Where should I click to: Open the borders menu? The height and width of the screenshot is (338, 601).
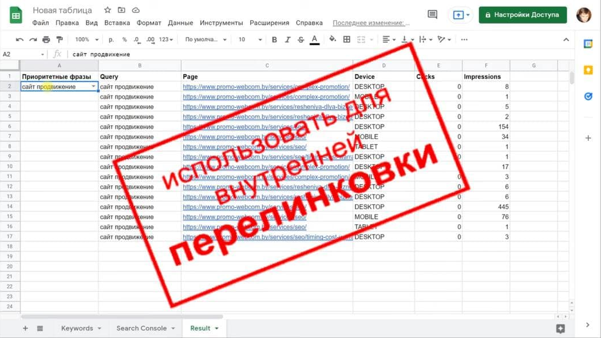(x=347, y=39)
